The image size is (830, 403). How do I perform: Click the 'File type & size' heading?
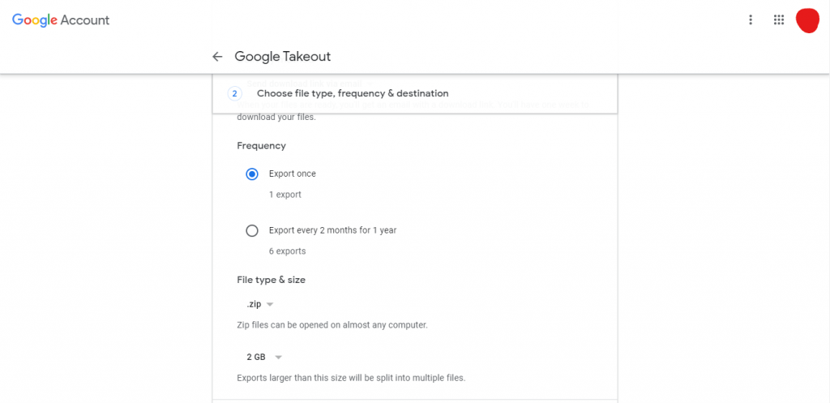(x=271, y=280)
